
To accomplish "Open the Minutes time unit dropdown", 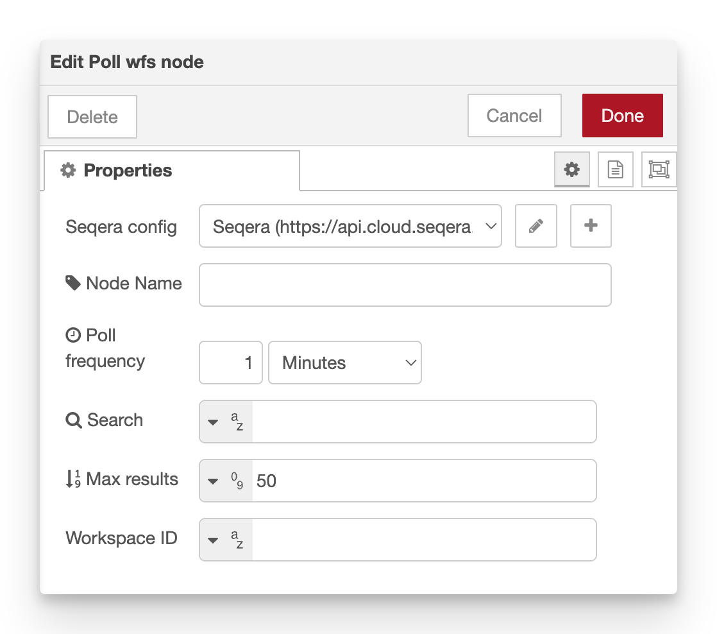I will coord(345,363).
